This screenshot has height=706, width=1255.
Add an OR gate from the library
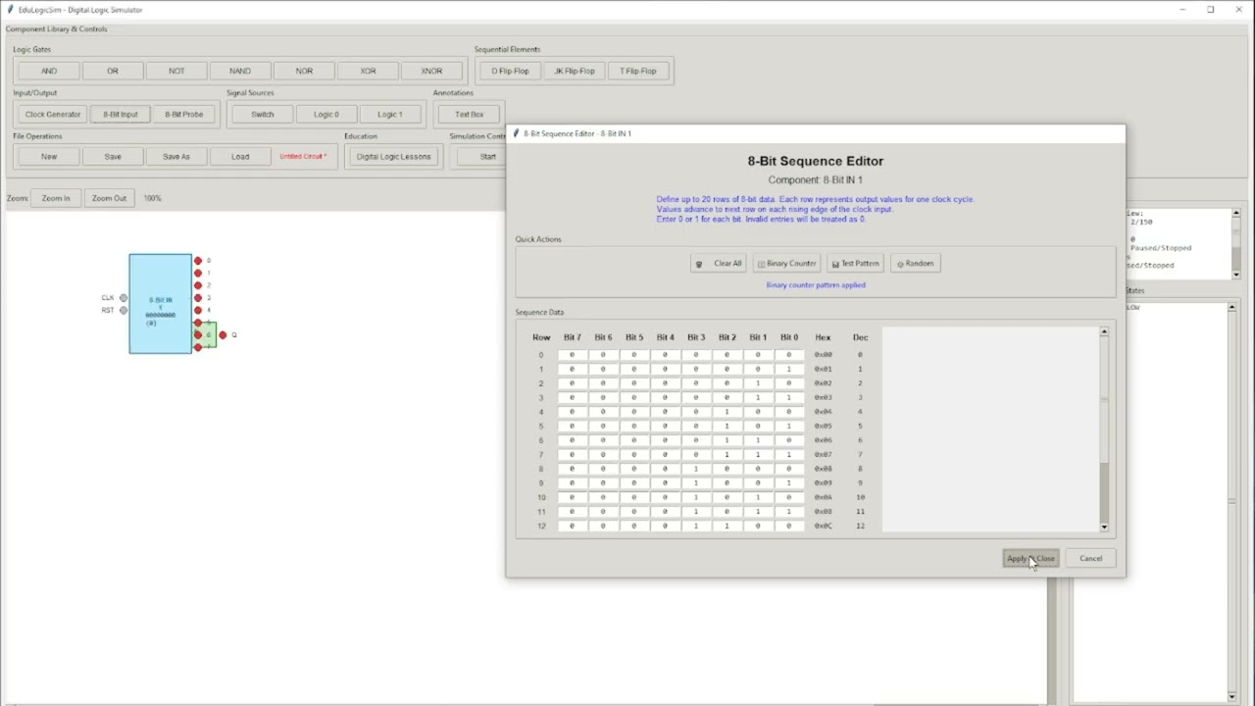pos(113,71)
